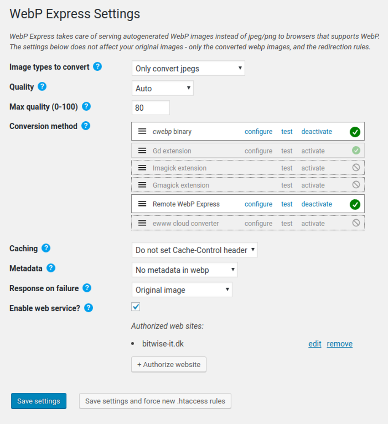Click the Enable web service help icon

[x=88, y=308]
